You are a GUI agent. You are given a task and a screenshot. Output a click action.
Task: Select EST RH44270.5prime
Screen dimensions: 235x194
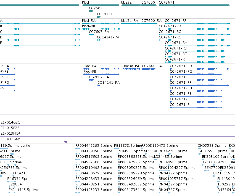(173, 151)
